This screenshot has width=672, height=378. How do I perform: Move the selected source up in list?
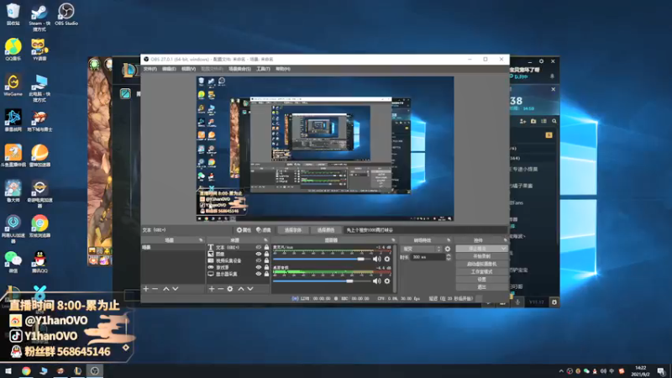241,289
